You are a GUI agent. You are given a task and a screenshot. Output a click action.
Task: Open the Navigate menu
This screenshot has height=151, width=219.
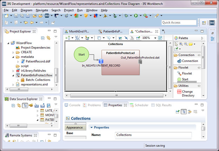[x=42, y=10]
